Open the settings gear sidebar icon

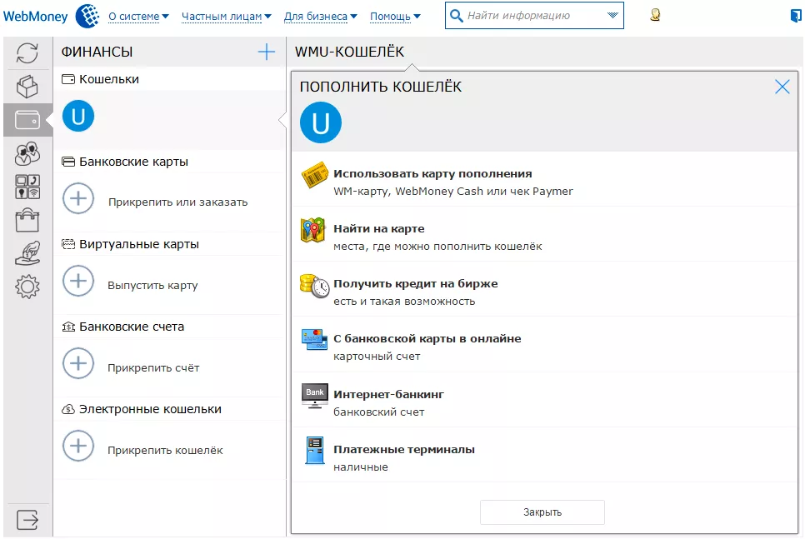(27, 287)
